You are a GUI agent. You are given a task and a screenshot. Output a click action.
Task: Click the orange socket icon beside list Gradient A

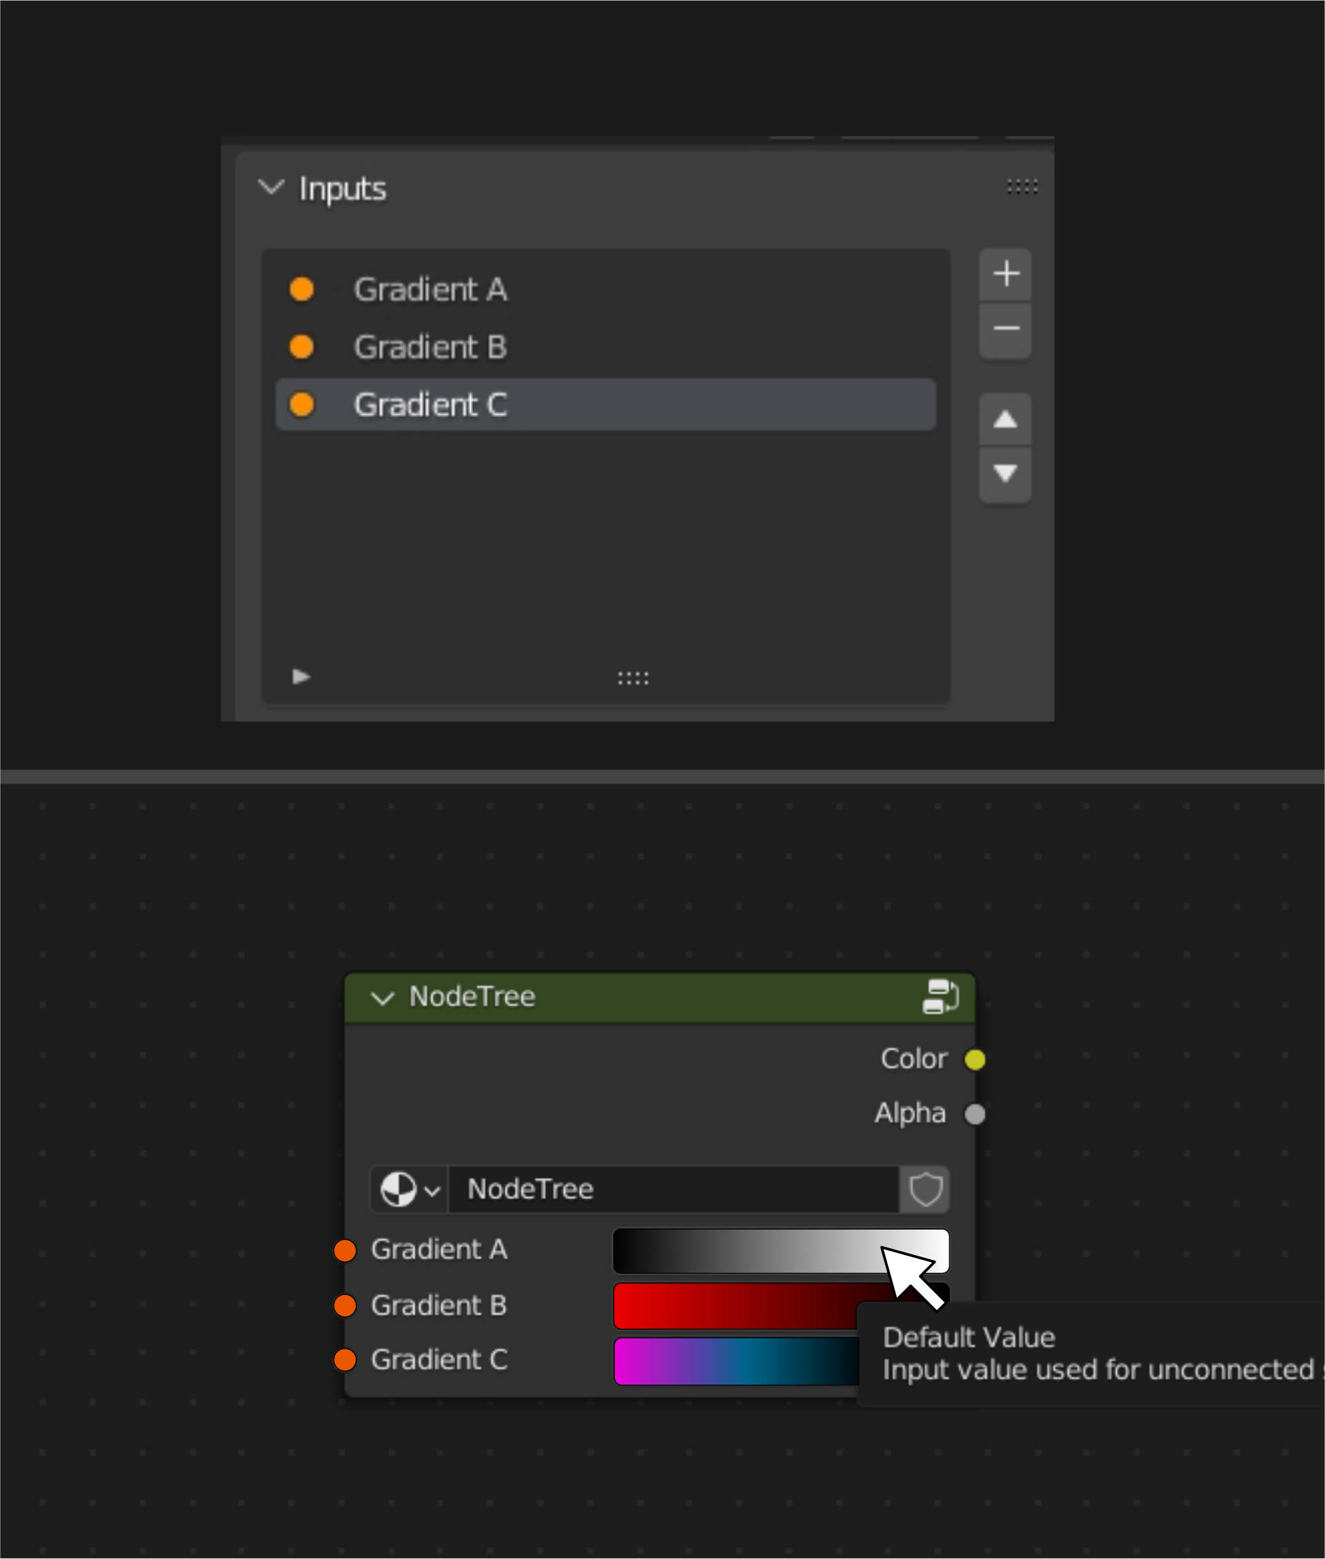[x=302, y=289]
